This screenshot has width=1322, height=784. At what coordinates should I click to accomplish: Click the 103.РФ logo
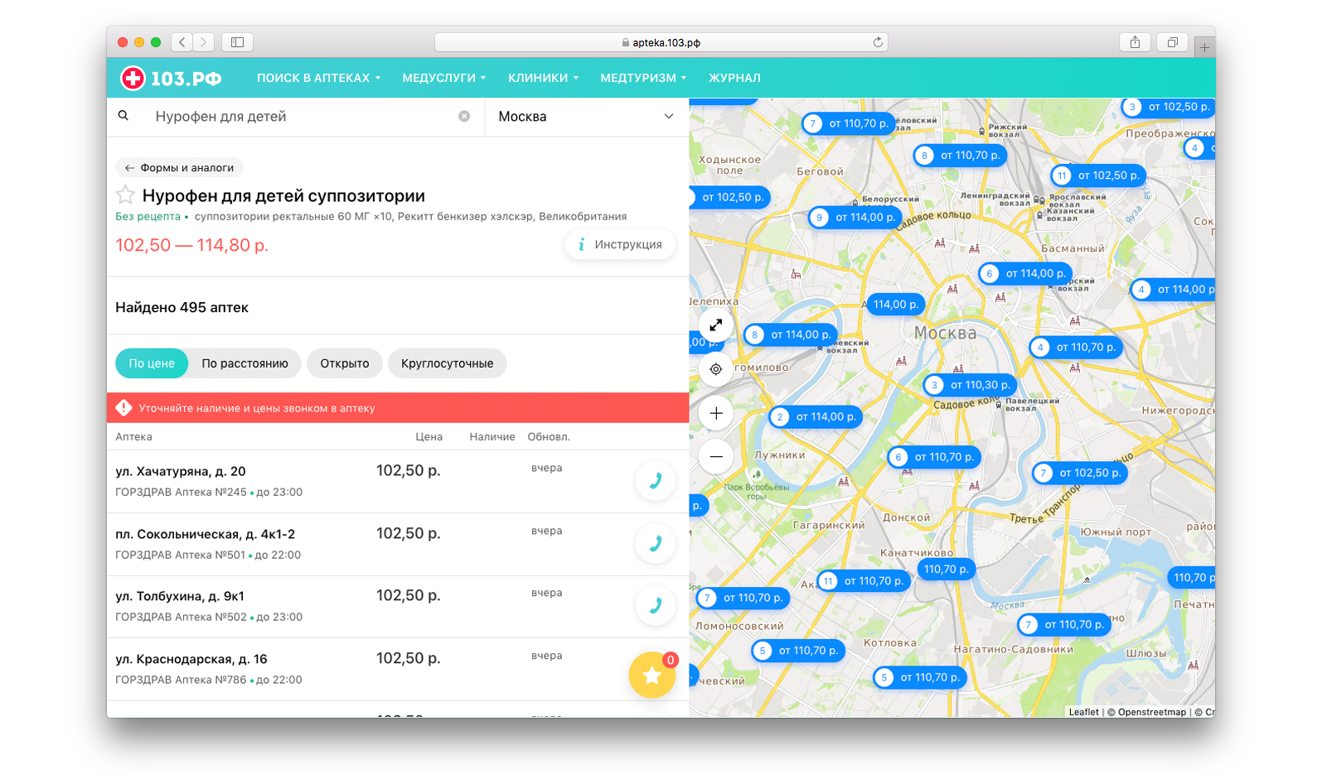(171, 78)
